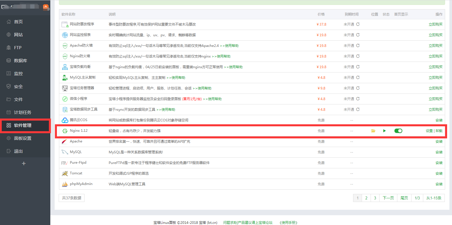Click the MySQL主从复制 icon
Image resolution: width=452 pixels, height=225 pixels.
pos(65,78)
